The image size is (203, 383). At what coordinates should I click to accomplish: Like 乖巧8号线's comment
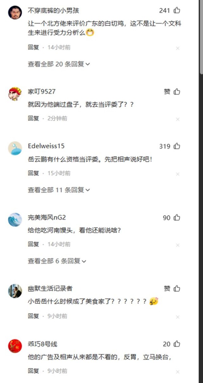point(177,344)
